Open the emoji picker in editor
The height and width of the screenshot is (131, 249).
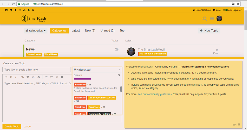click(57, 77)
